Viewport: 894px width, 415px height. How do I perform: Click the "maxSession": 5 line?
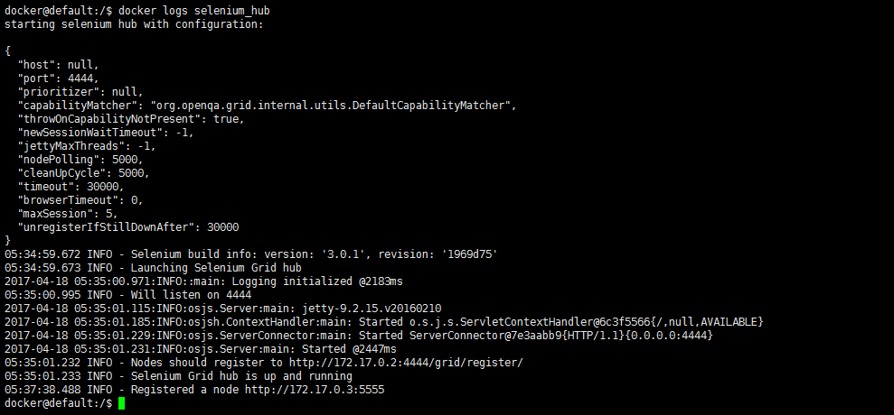coord(67,214)
